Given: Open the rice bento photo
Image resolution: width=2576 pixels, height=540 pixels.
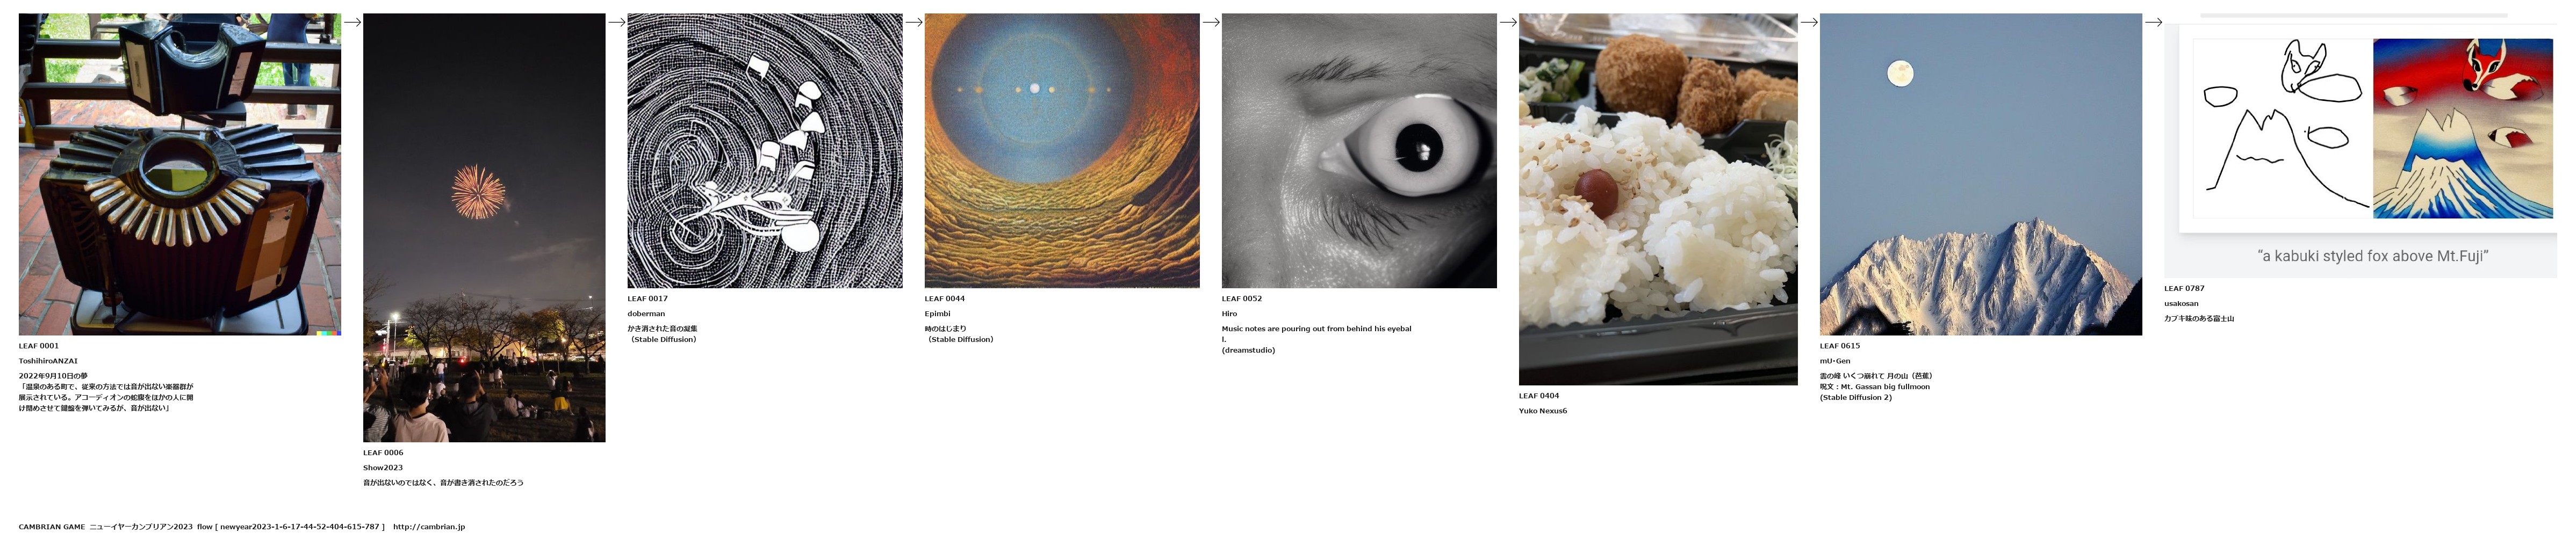Looking at the screenshot, I should [1658, 200].
